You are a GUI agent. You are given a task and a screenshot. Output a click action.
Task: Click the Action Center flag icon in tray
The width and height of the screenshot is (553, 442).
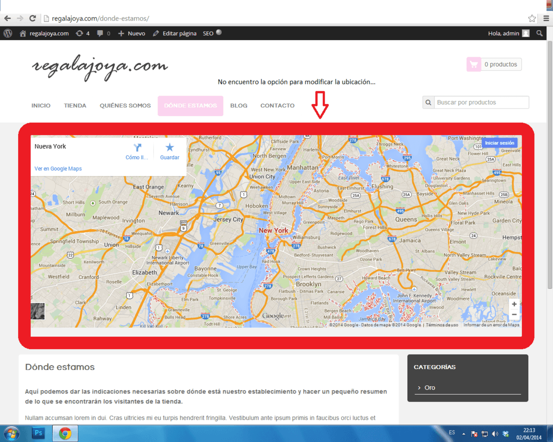click(475, 434)
